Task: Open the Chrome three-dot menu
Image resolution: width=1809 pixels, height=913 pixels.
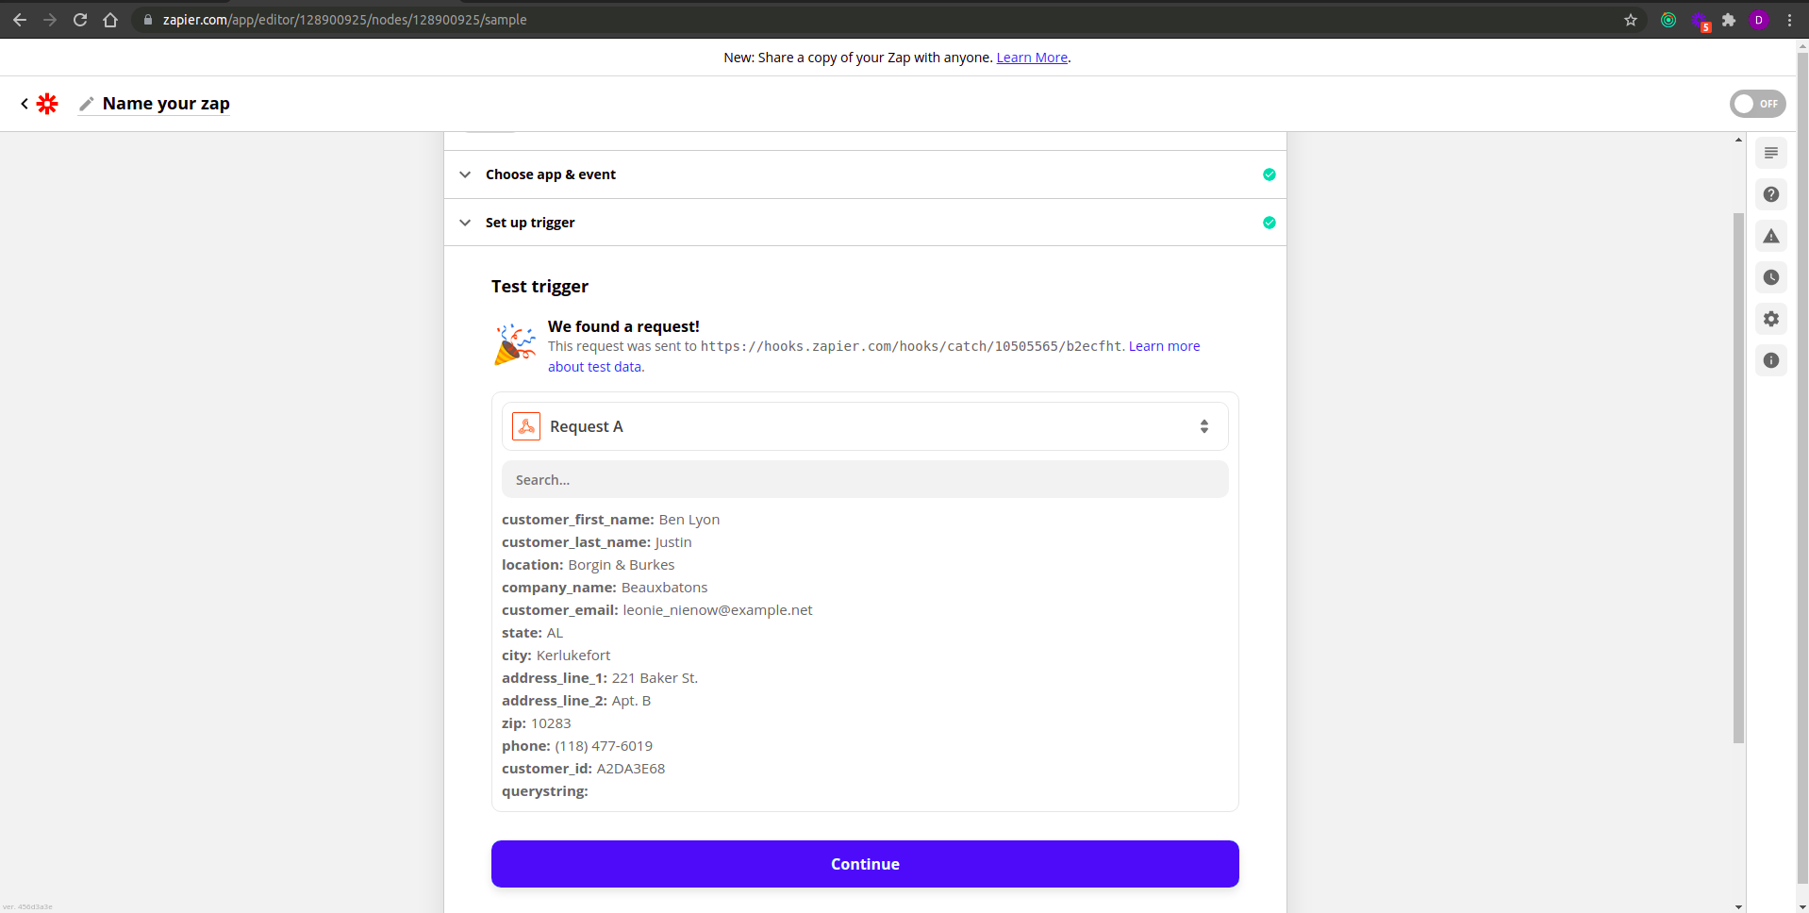Action: [x=1789, y=20]
